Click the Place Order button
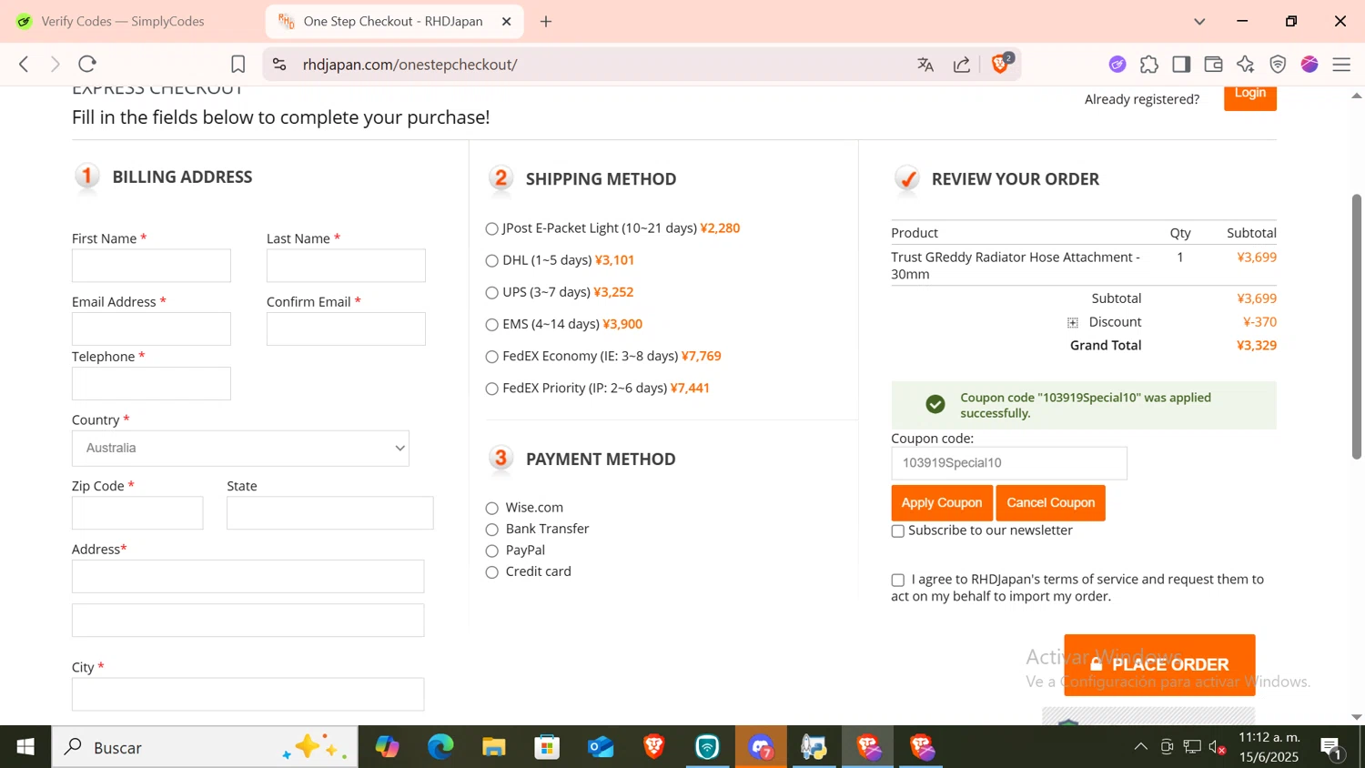Image resolution: width=1365 pixels, height=768 pixels. point(1159,665)
